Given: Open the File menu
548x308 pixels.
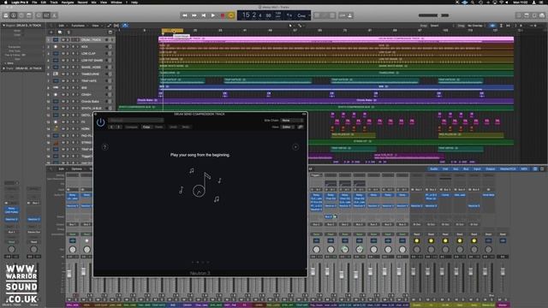Looking at the screenshot, I should point(34,2).
